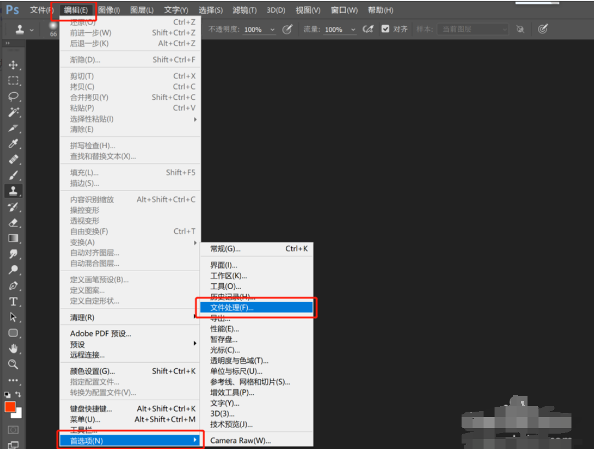This screenshot has width=594, height=449.
Task: Click the red foreground color swatch
Action: coord(10,407)
